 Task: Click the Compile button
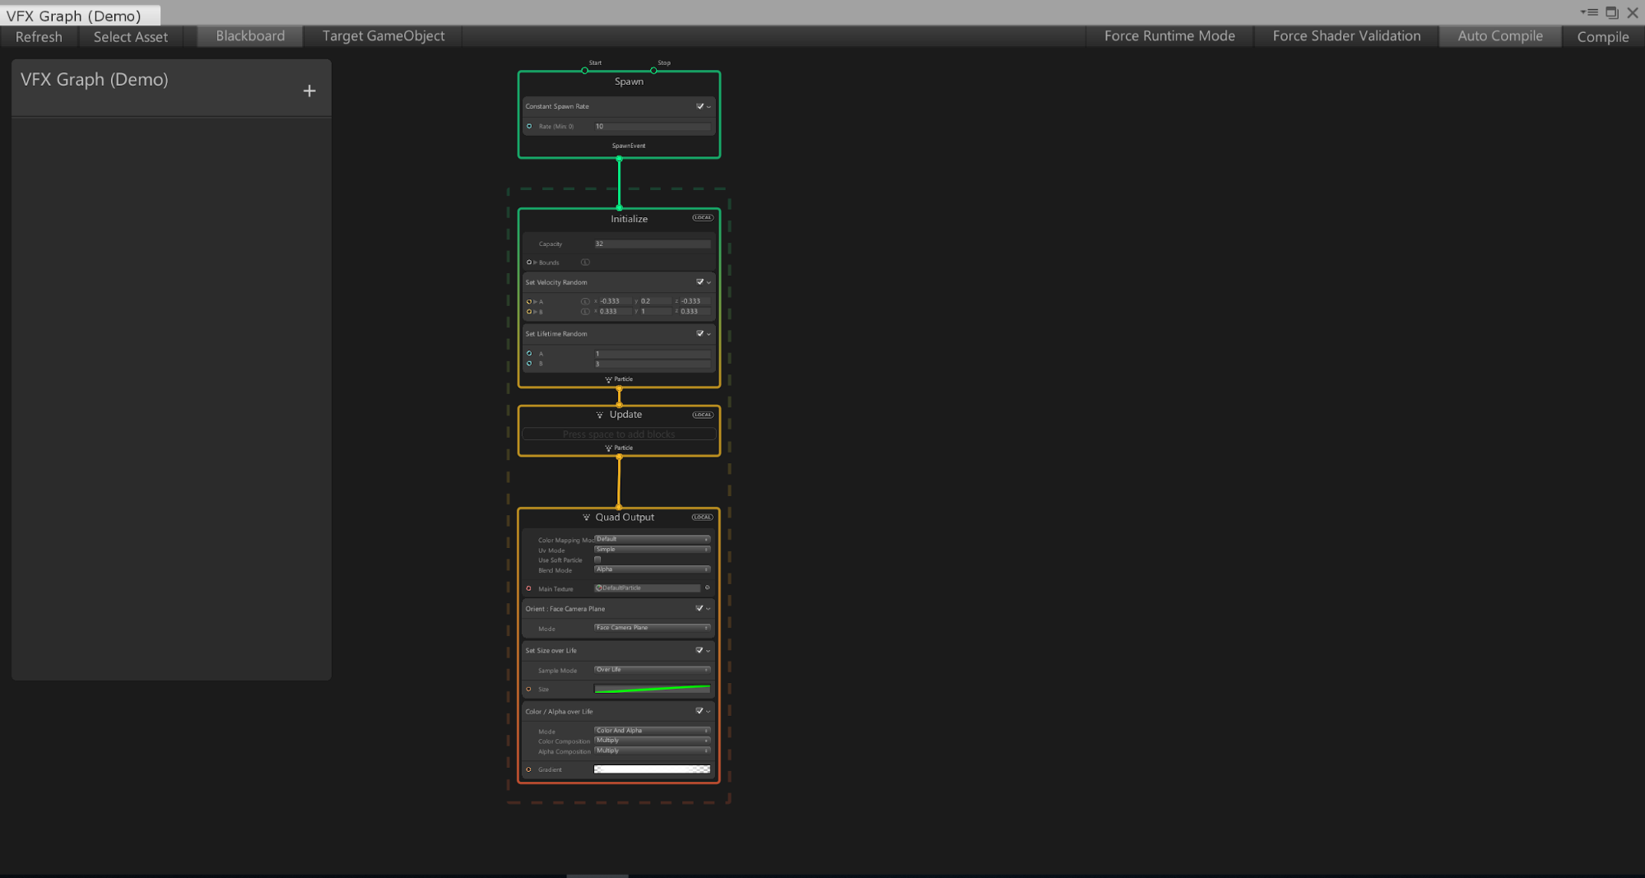pos(1602,36)
